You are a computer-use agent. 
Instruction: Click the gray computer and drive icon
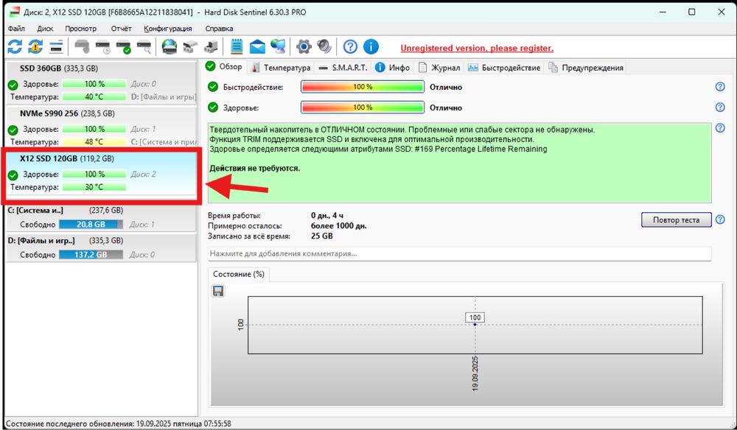point(211,46)
